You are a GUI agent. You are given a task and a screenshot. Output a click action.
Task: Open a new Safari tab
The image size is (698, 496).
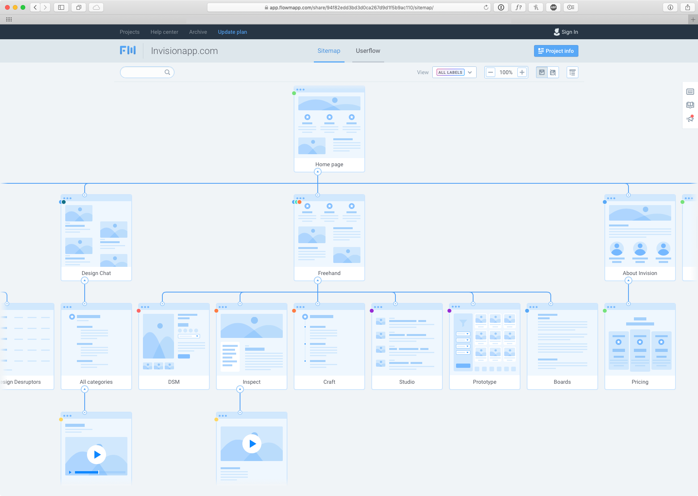click(x=693, y=19)
